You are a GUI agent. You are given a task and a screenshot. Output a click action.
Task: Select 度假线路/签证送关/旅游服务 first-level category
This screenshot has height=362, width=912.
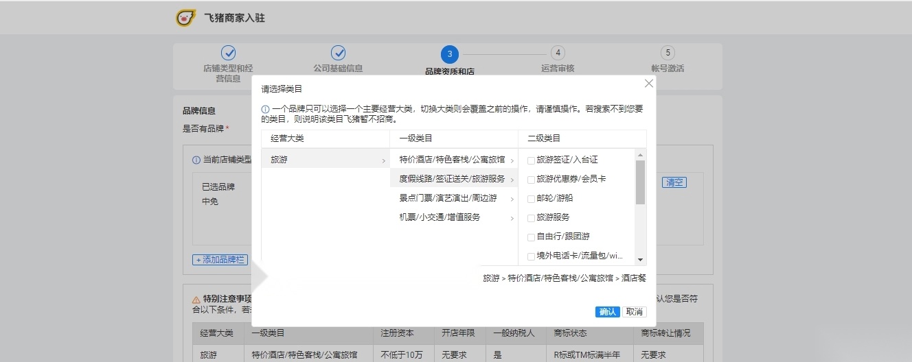coord(454,179)
